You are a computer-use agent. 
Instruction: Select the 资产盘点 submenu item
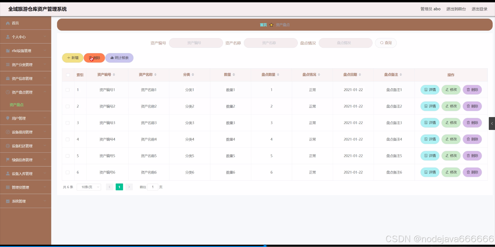tap(16, 105)
